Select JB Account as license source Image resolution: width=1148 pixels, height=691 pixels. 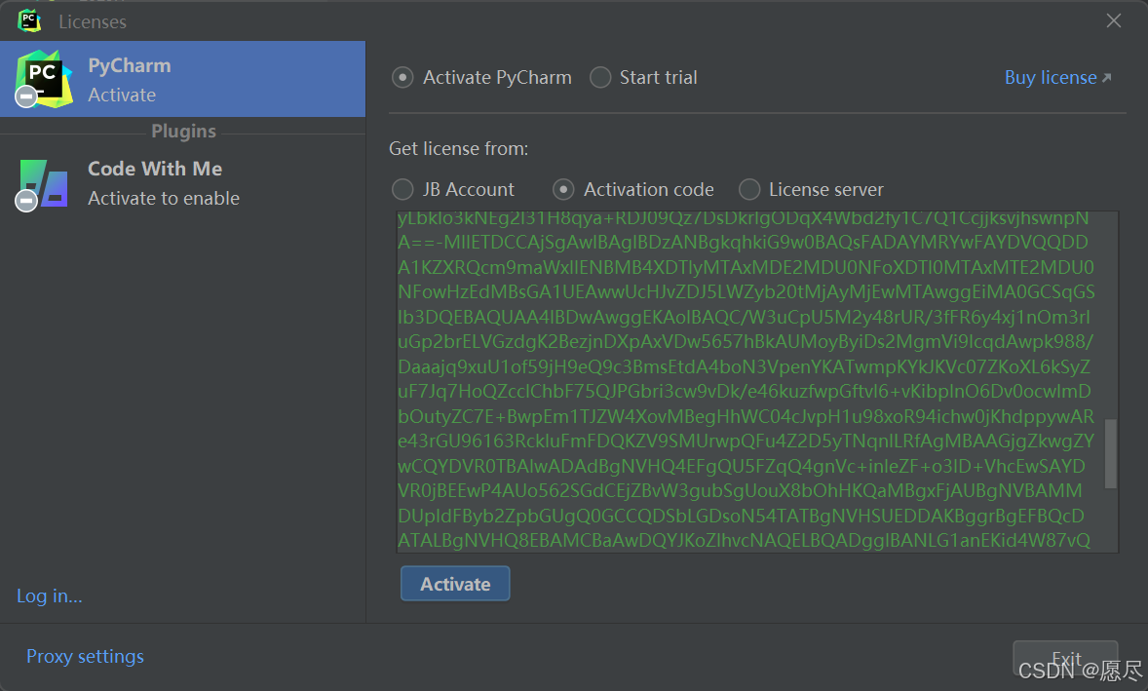click(x=402, y=189)
